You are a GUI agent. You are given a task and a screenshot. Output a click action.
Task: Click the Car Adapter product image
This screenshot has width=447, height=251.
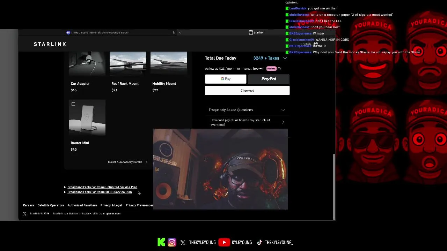[x=87, y=63]
